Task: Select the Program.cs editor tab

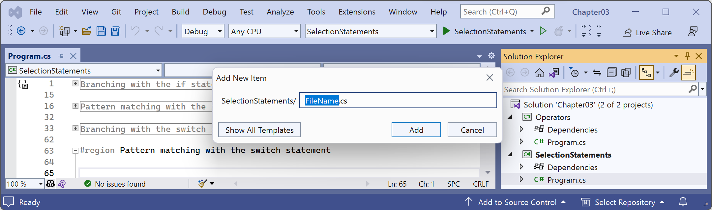Action: click(29, 56)
